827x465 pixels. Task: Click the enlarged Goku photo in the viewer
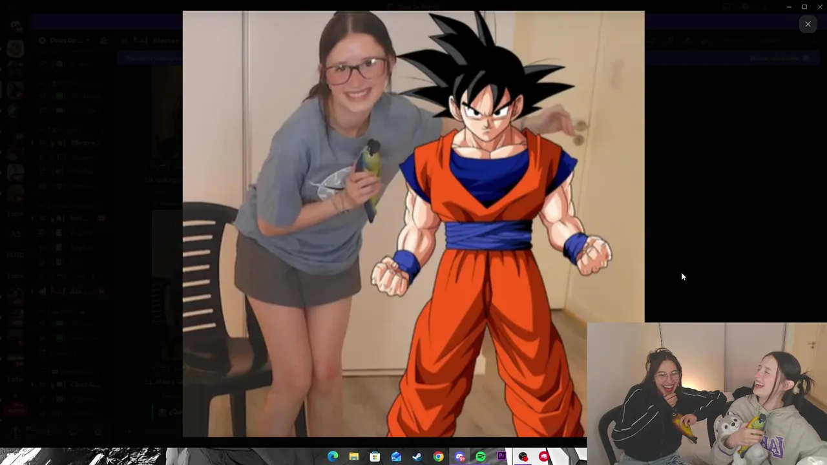pos(413,224)
